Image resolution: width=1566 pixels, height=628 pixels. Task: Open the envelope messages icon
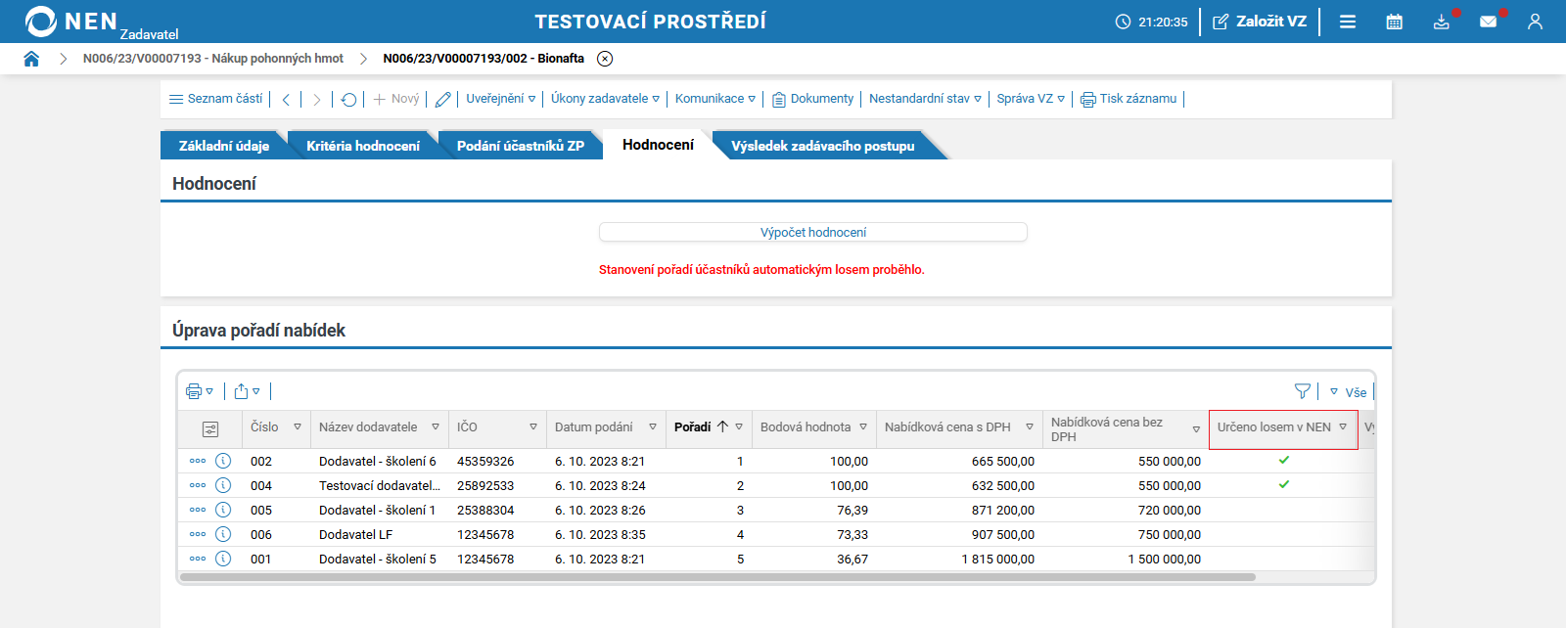coord(1488,22)
